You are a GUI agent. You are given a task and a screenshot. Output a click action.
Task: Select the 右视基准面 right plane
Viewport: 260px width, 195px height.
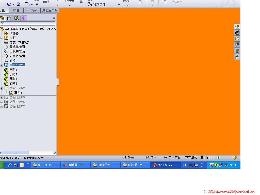pos(15,56)
